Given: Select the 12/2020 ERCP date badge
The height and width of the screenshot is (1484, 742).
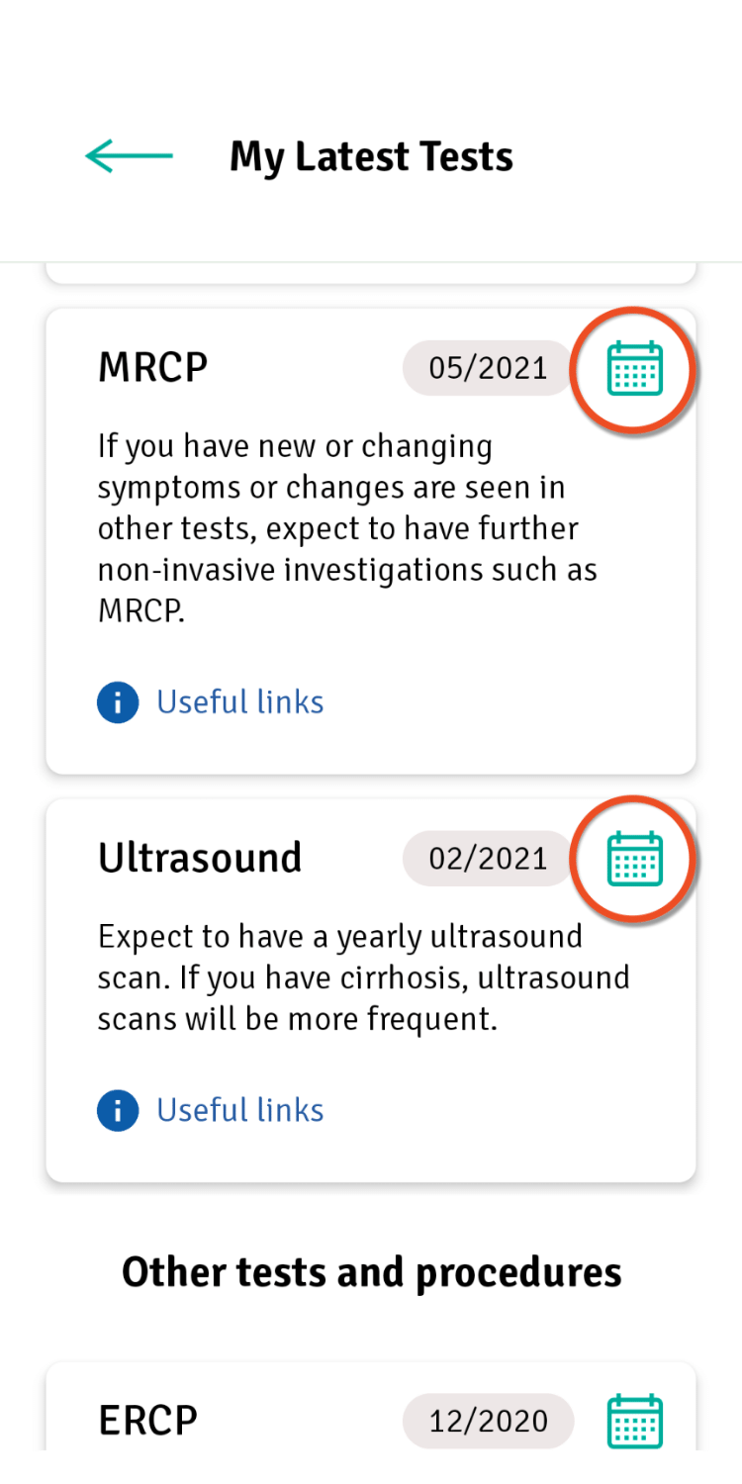Looking at the screenshot, I should (x=488, y=1421).
